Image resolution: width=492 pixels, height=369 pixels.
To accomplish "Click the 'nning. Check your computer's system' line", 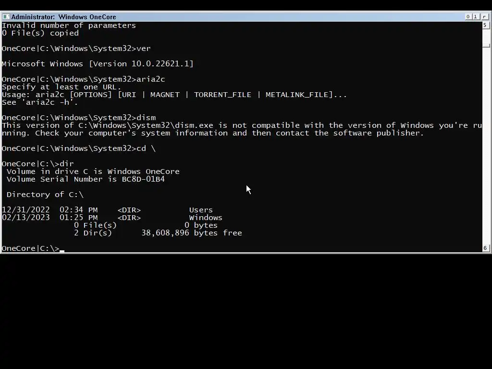I will (x=213, y=133).
